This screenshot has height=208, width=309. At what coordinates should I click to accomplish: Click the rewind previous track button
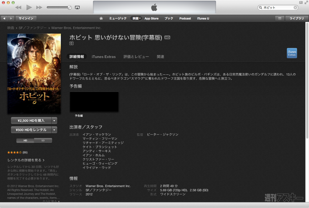pos(18,7)
